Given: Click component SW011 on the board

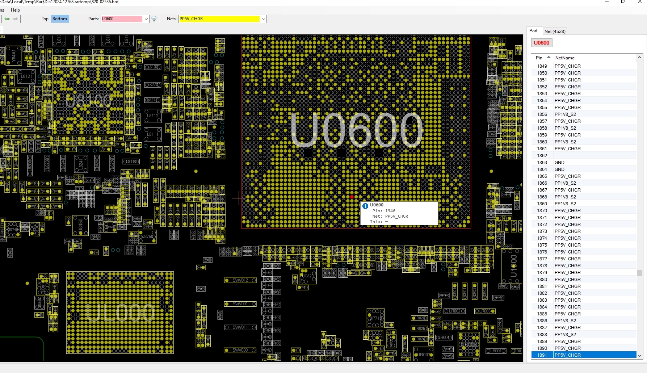Looking at the screenshot, I should [x=240, y=327].
